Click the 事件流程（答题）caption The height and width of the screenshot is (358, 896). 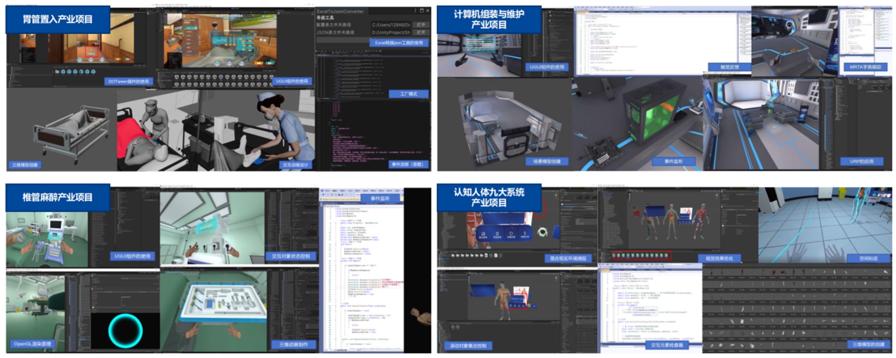408,164
